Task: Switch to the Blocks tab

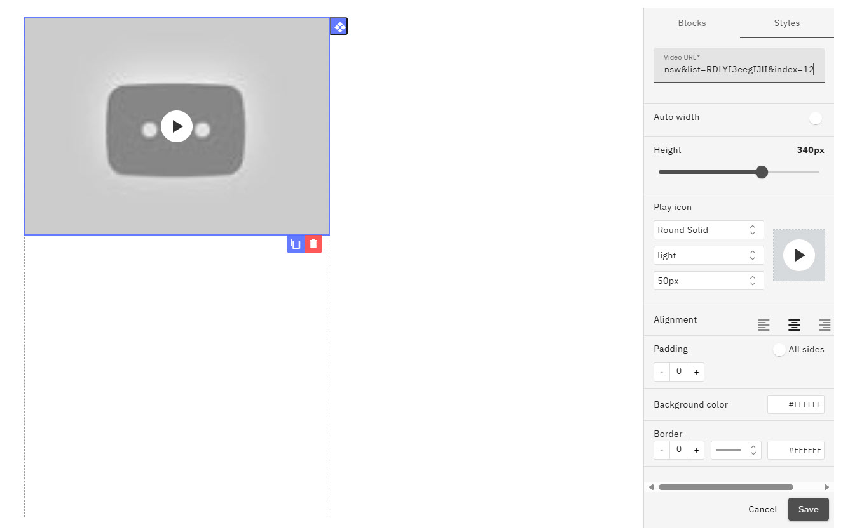Action: [692, 23]
